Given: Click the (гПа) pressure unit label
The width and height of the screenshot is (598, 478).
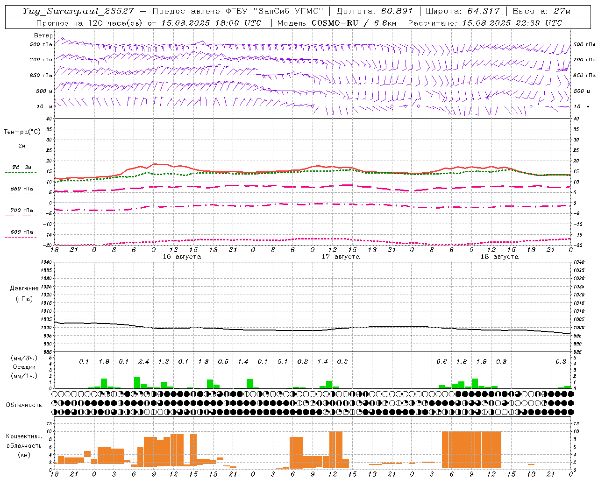Looking at the screenshot, I should coord(24,299).
